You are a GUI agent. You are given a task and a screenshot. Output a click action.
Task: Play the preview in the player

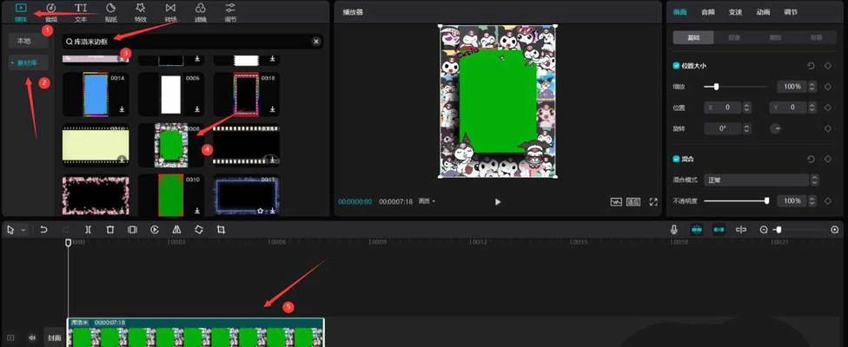(498, 202)
